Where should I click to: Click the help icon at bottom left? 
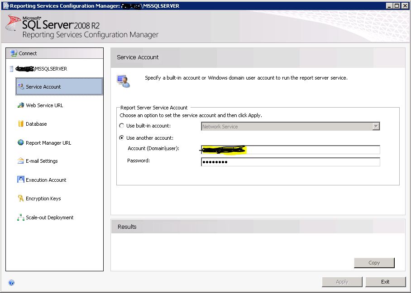(11, 282)
